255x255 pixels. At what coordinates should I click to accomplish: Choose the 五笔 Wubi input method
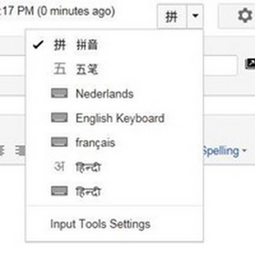[87, 69]
